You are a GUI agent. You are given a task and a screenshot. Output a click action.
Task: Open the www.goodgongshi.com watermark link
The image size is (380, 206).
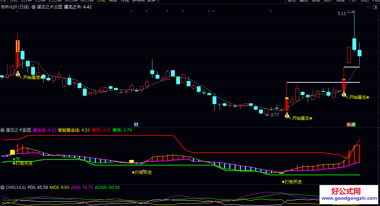[x=348, y=198]
